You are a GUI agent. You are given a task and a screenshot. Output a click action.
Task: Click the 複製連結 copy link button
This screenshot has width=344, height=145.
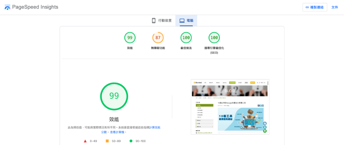pyautogui.click(x=315, y=7)
